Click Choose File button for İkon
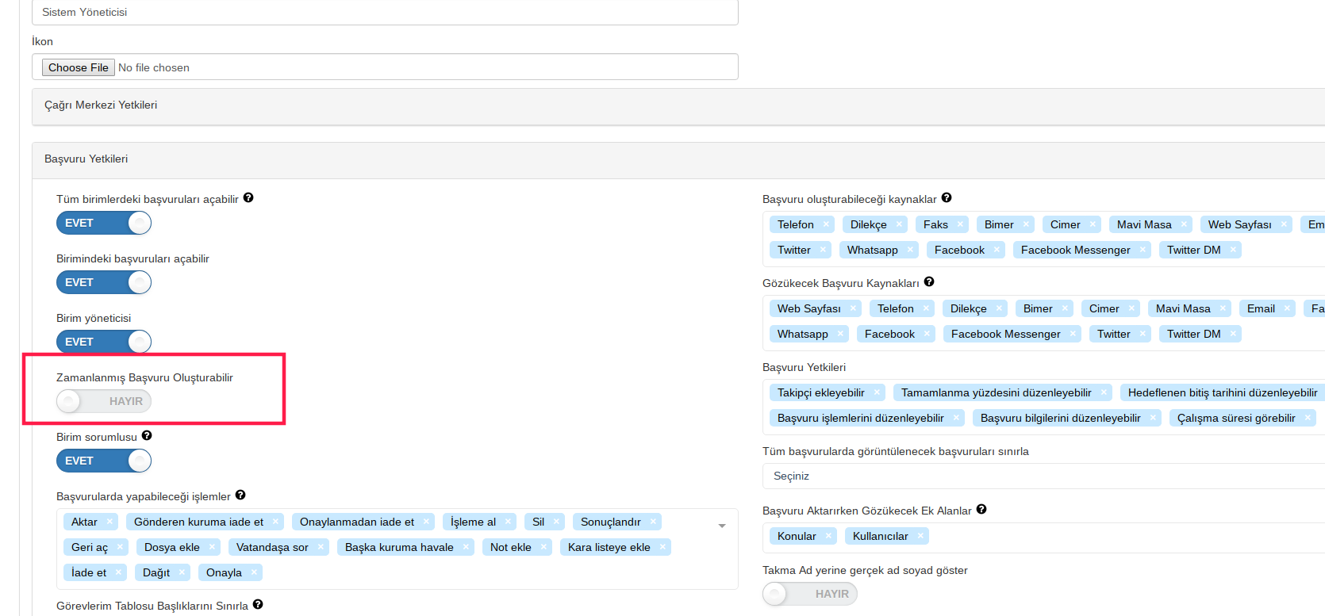Viewport: 1325px width, 616px height. (79, 67)
